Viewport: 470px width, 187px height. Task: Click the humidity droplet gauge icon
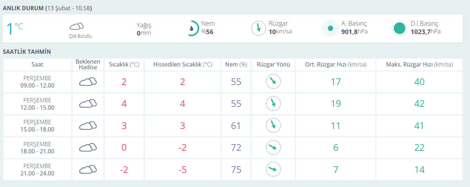click(x=192, y=28)
